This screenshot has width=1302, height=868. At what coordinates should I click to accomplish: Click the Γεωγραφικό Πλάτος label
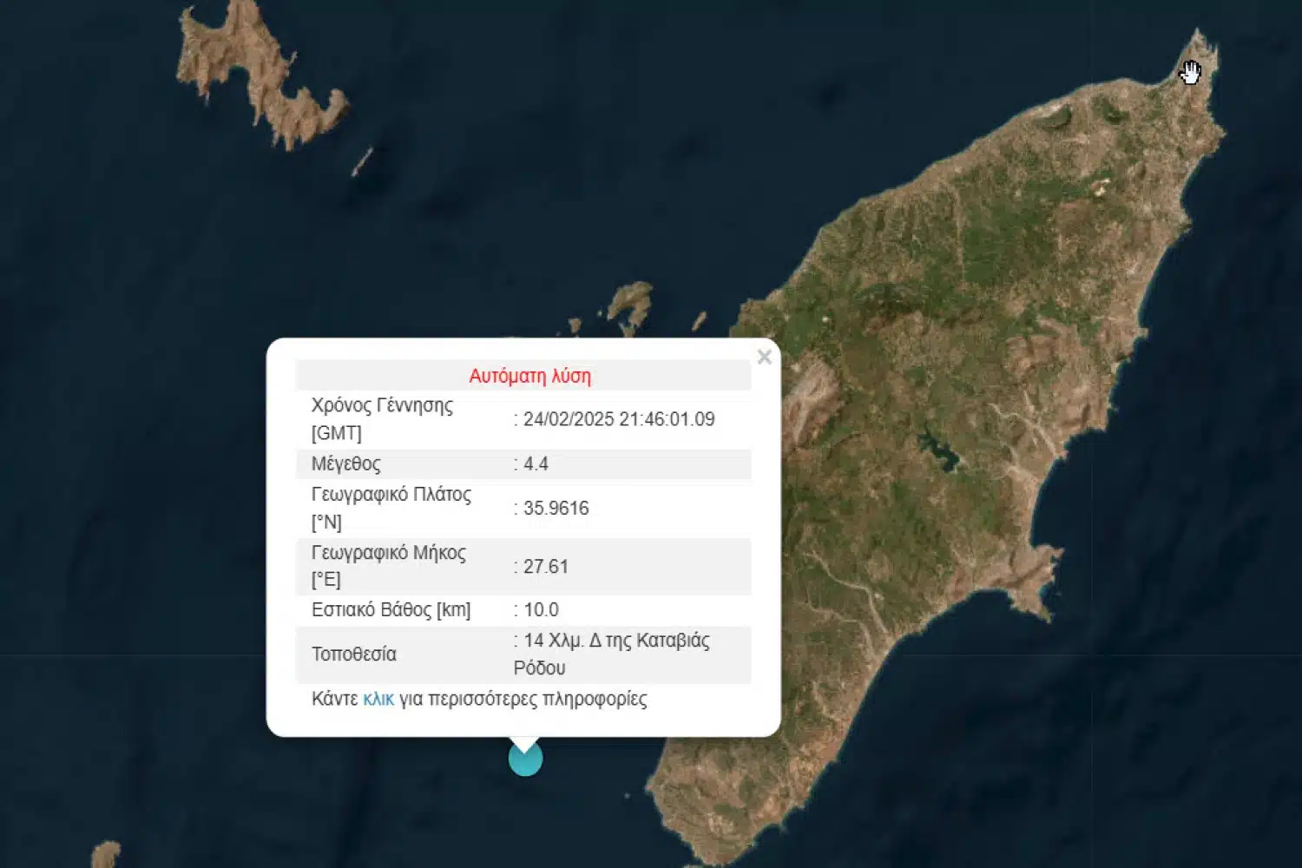(391, 494)
